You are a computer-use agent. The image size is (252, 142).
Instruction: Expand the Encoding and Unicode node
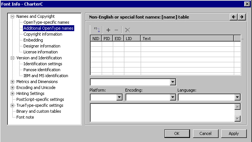(x=12, y=87)
